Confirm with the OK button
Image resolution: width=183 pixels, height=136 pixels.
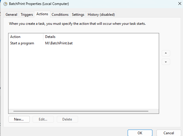[140, 133]
